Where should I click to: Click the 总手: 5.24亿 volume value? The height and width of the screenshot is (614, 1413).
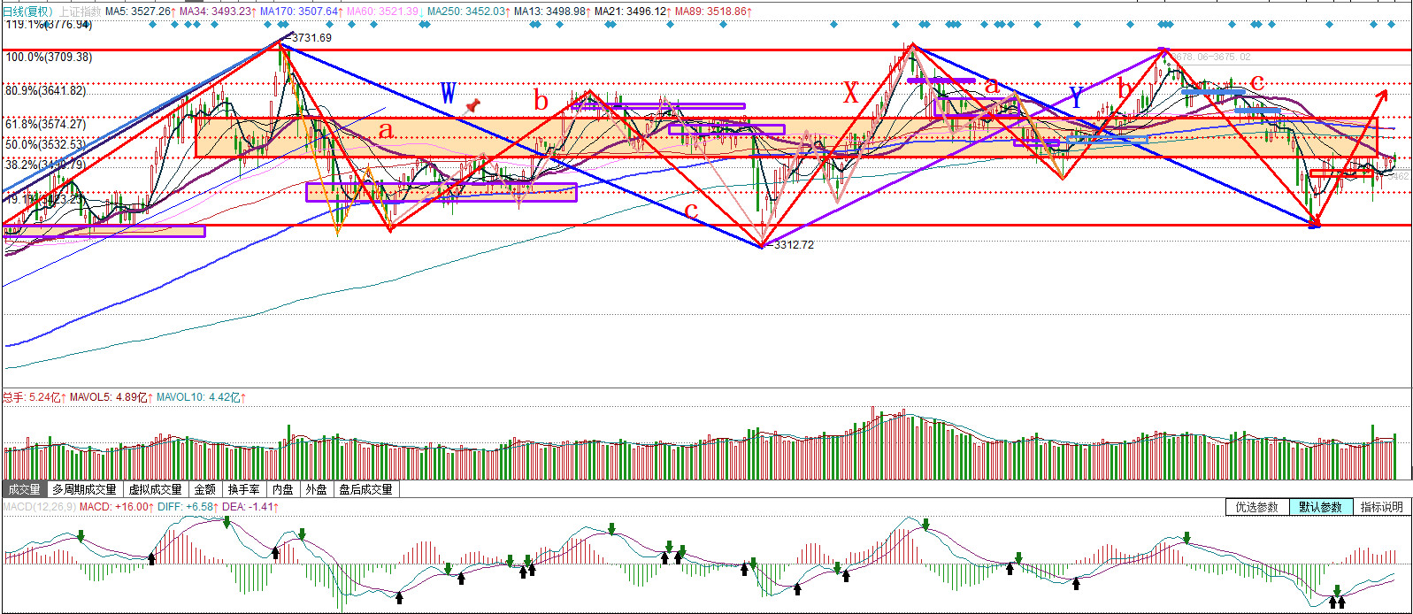coord(34,397)
